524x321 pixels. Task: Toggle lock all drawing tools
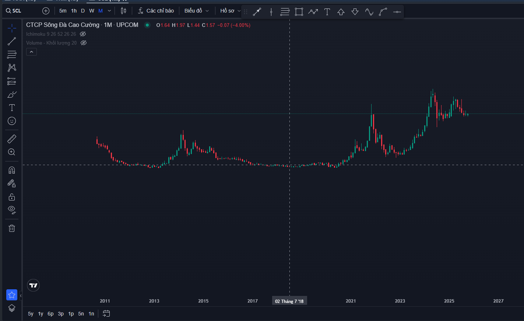[12, 197]
